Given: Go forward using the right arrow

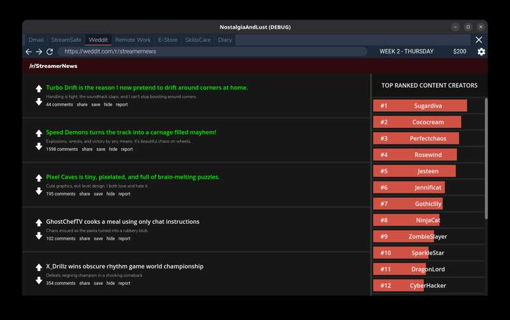Looking at the screenshot, I should 39,52.
